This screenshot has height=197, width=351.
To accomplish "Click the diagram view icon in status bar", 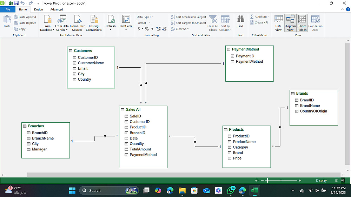I will tap(343, 181).
